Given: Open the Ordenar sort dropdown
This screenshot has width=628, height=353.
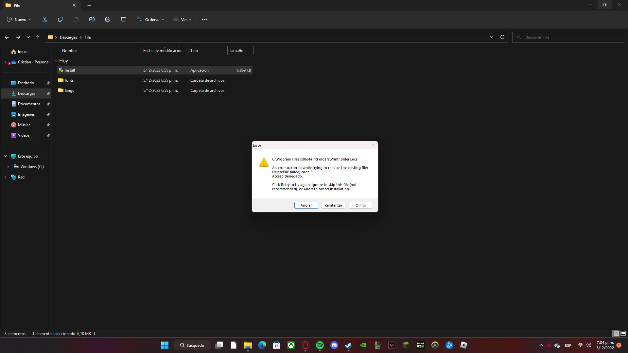Looking at the screenshot, I should point(151,20).
